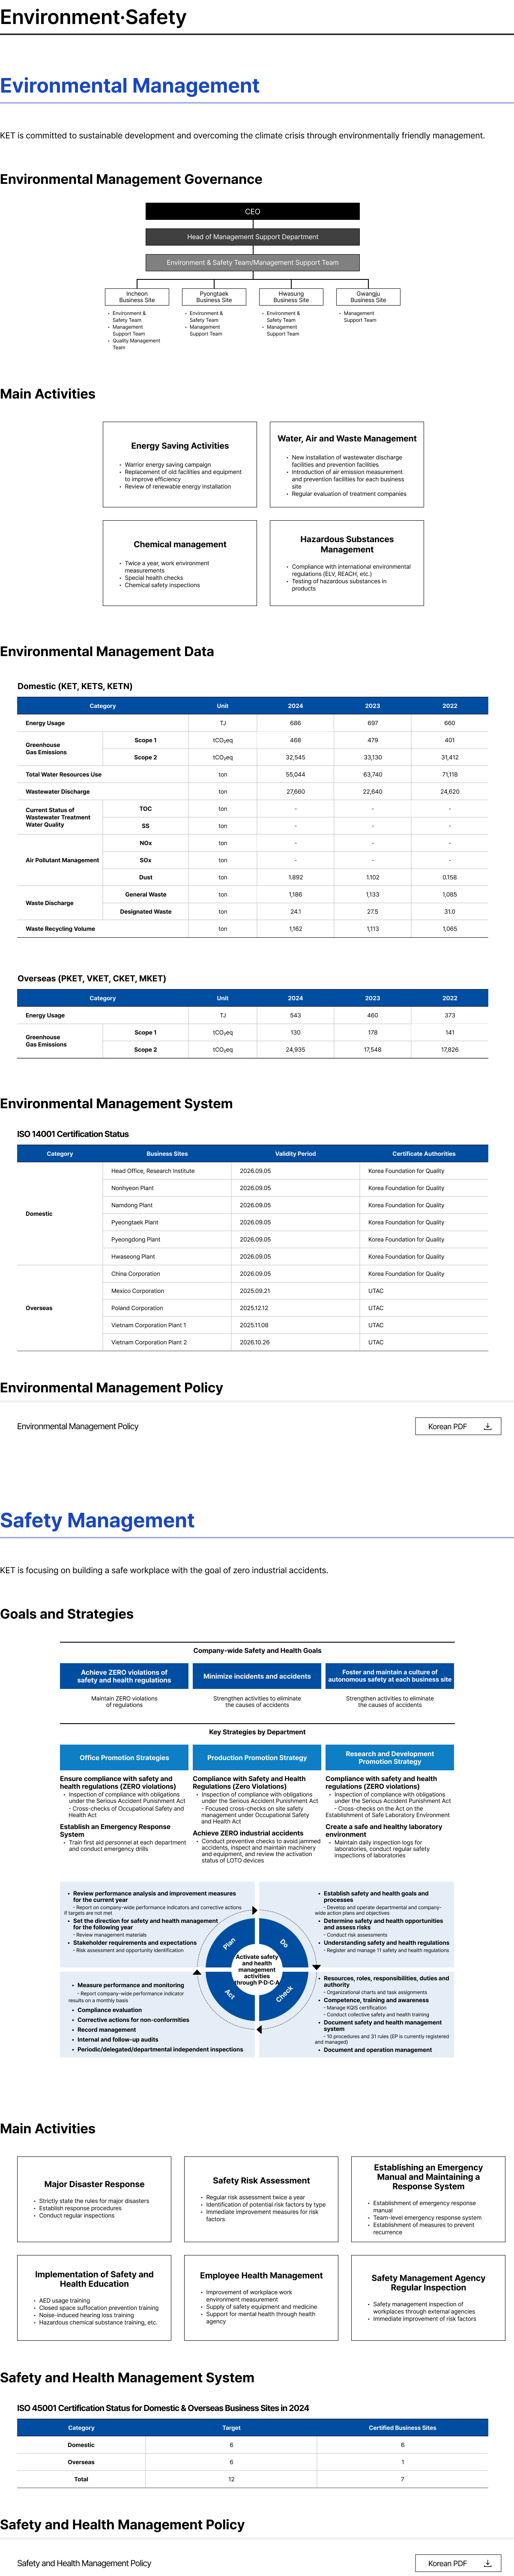Click the 'Minimize incidents and accidents' goal box
Image resolution: width=514 pixels, height=2576 pixels.
coord(257,1676)
